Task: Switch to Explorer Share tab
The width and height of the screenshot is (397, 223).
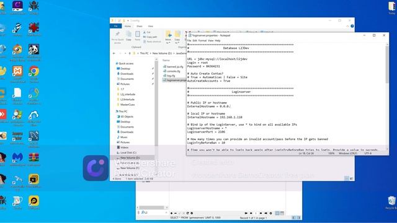Action: tap(140, 26)
